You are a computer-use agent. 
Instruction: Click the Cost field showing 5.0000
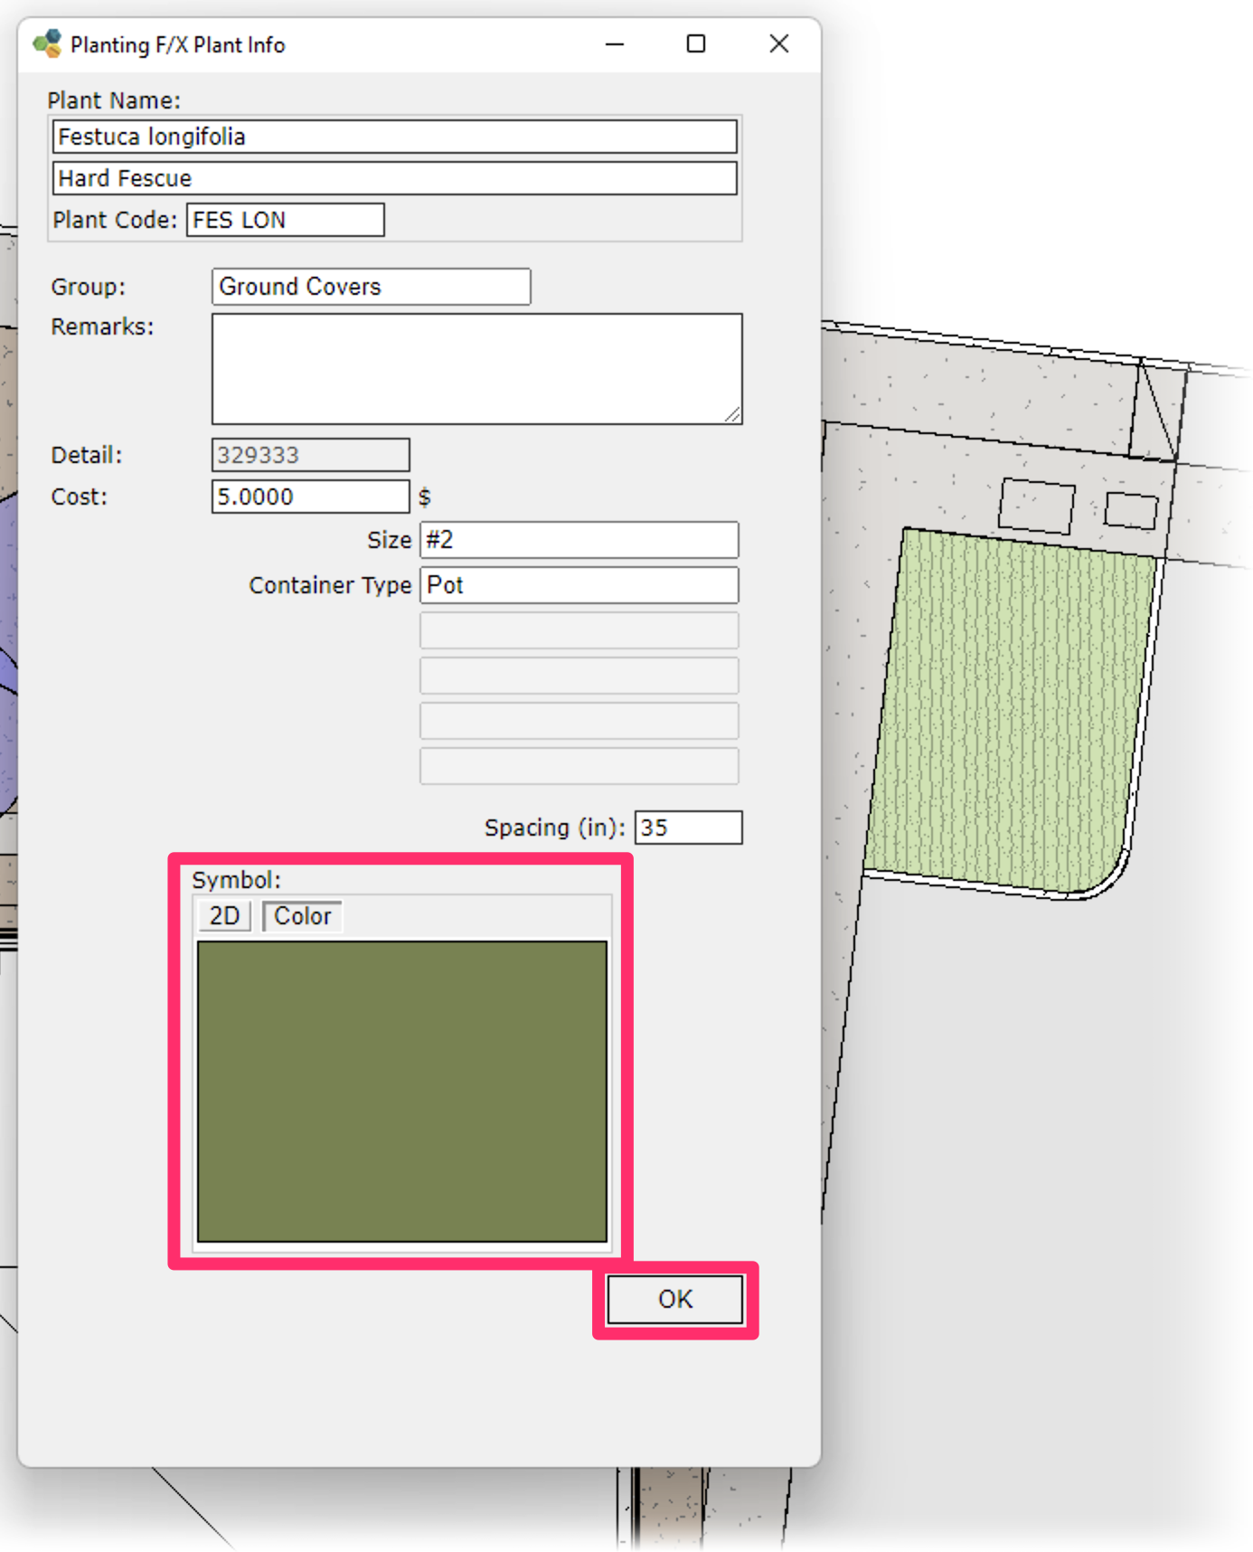(x=310, y=497)
